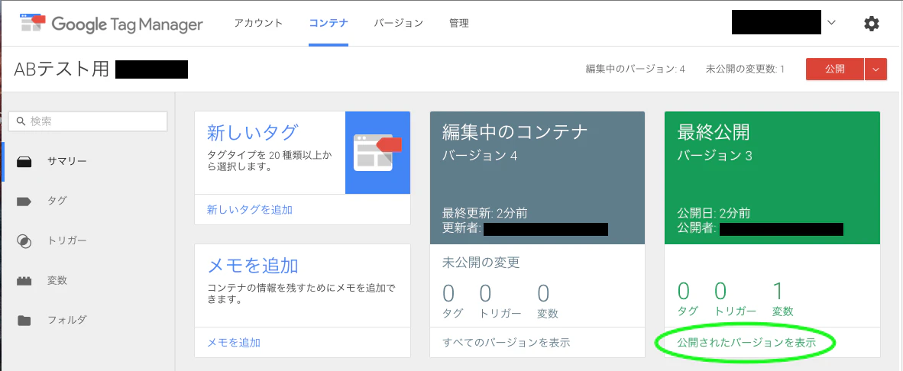Click the Google Tag Manager logo icon
Image resolution: width=903 pixels, height=371 pixels.
coord(32,23)
